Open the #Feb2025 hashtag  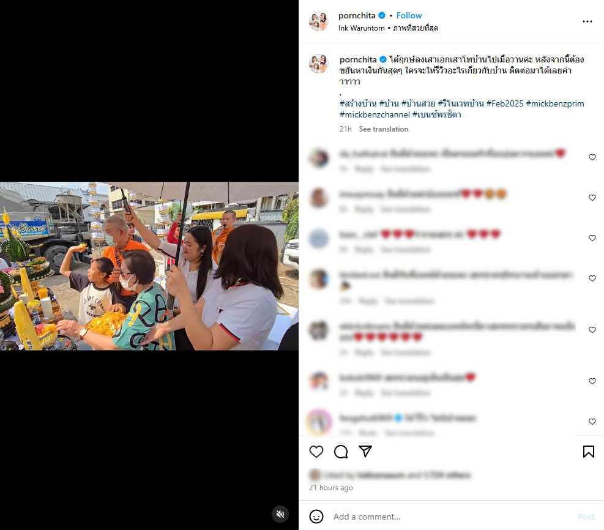click(505, 103)
